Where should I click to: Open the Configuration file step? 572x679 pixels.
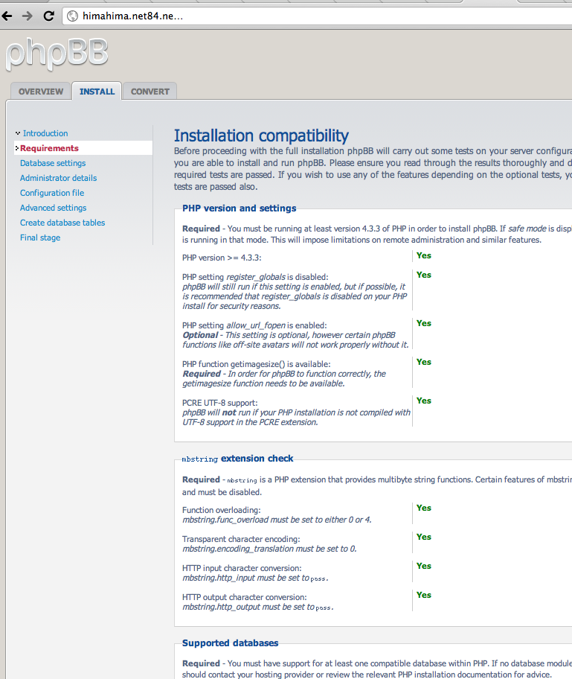52,193
